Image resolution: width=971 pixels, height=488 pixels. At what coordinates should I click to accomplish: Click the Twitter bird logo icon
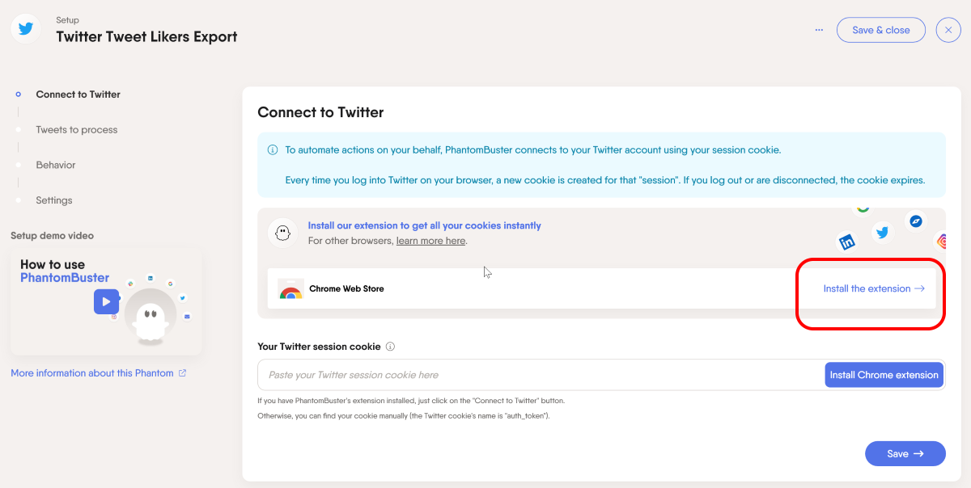pos(26,29)
